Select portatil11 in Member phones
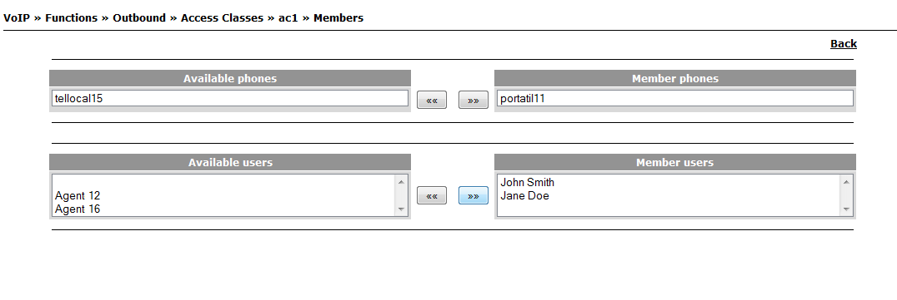The image size is (897, 300). 674,98
